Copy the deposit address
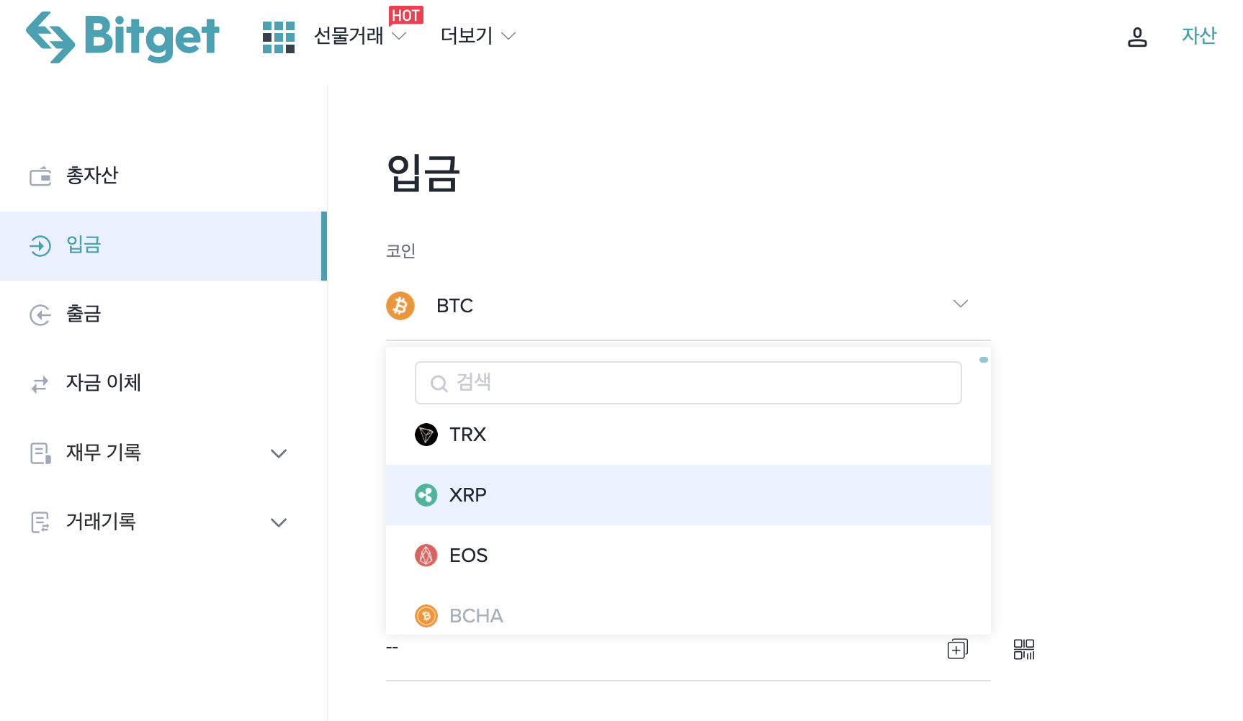Screen dimensions: 1243x721 click(x=957, y=649)
